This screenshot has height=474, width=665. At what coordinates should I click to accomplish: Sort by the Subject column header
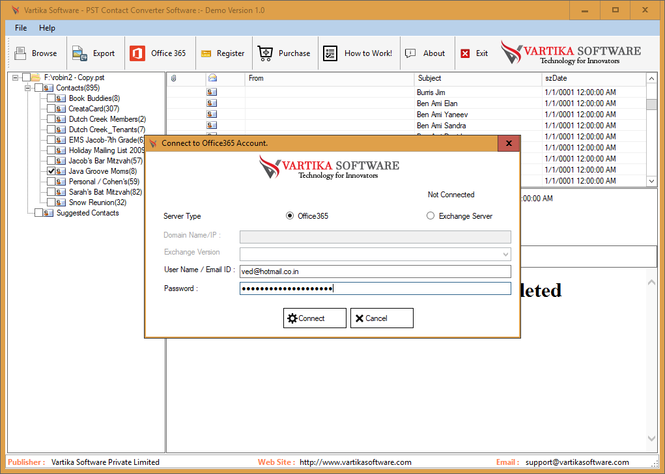478,78
